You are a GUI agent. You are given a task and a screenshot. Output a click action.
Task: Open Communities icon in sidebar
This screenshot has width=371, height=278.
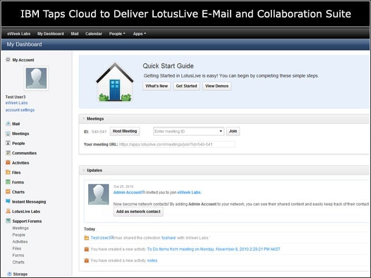click(8, 153)
